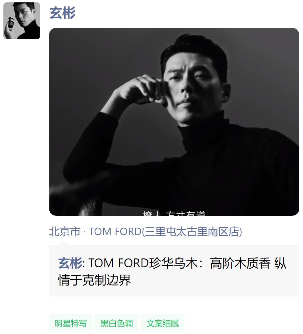
Task: Open the black-and-white post video
Action: tap(174, 122)
